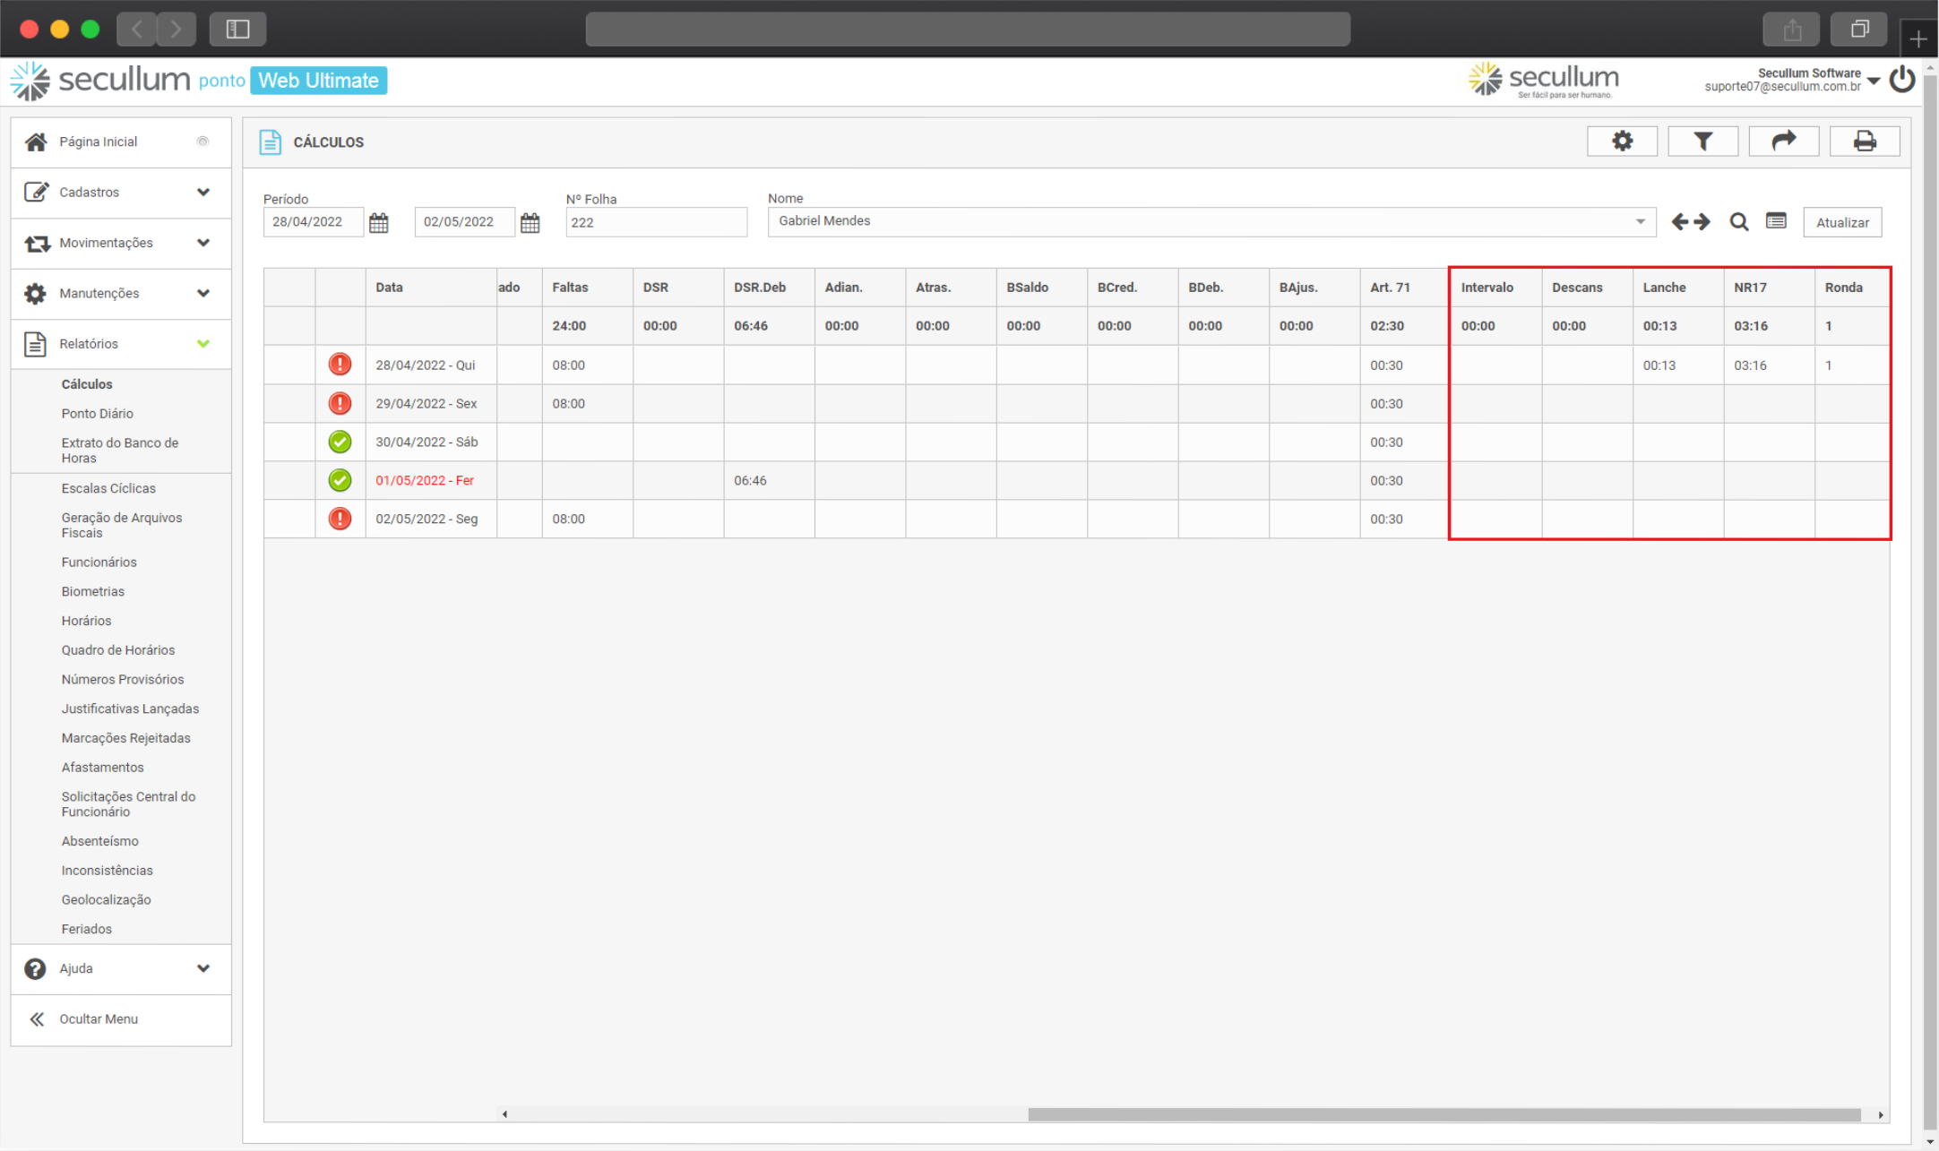
Task: Open Ponto Diário report
Action: point(97,414)
